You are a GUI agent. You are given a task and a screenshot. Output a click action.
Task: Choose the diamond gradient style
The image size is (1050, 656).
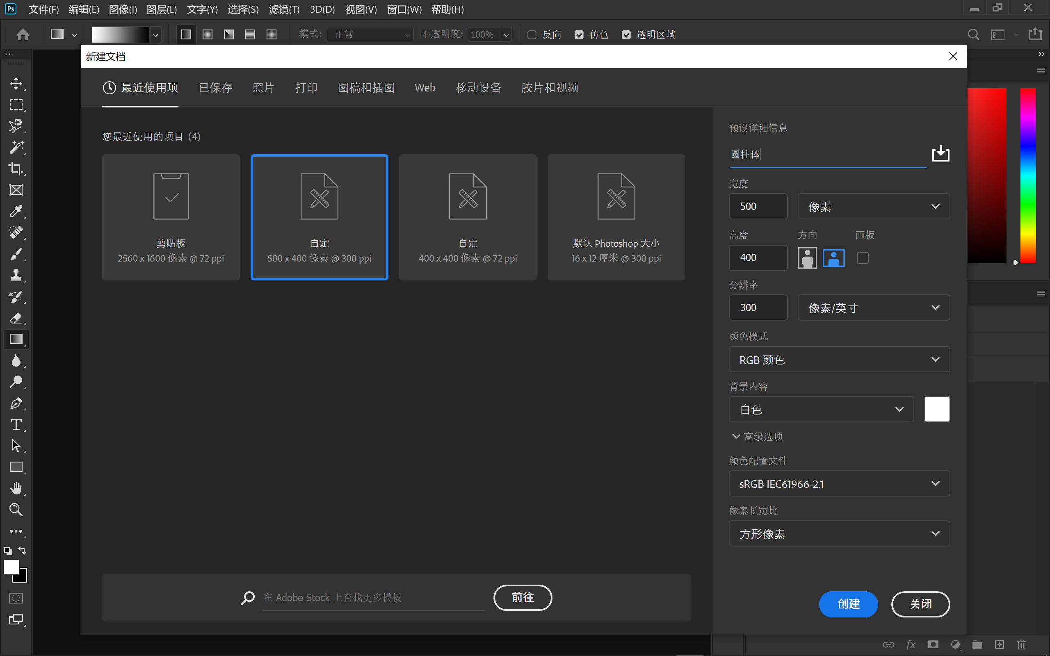[272, 34]
